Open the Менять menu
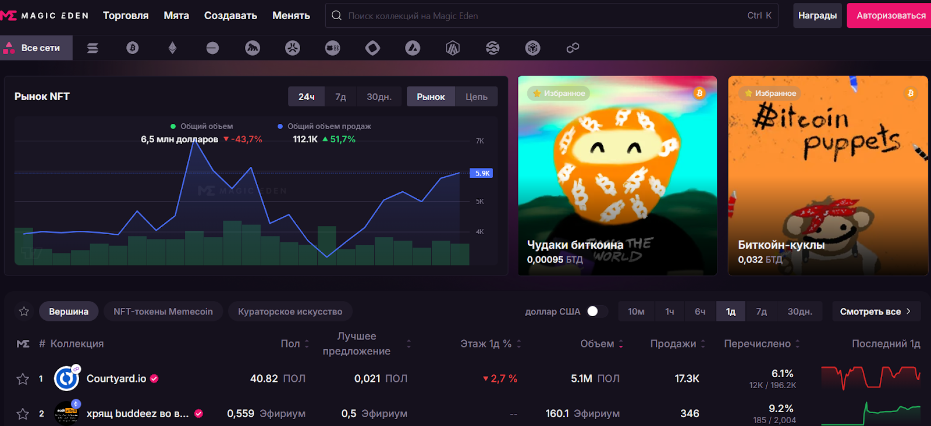Image resolution: width=931 pixels, height=426 pixels. point(291,16)
